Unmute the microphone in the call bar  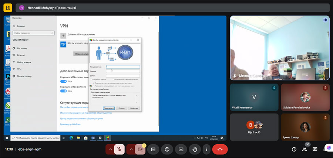coord(119,149)
